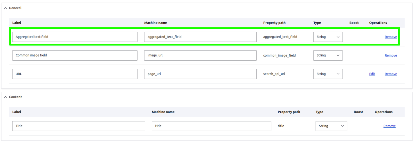Collapse the General section chevron
This screenshot has width=413, height=141.
[x=5, y=8]
